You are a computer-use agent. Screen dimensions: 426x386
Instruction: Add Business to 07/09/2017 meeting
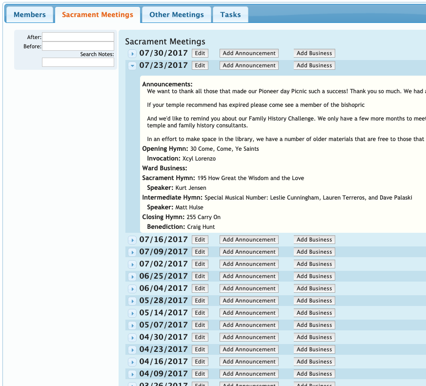click(314, 252)
